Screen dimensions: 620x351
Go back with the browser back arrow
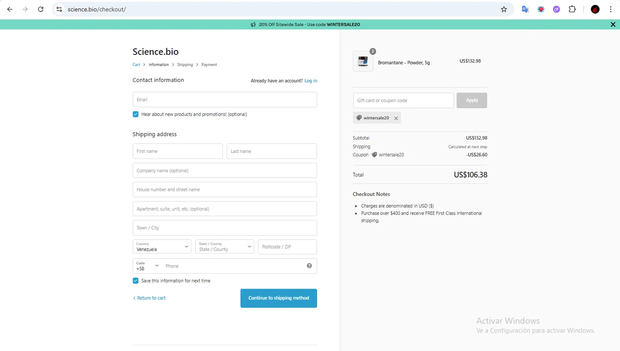click(10, 9)
